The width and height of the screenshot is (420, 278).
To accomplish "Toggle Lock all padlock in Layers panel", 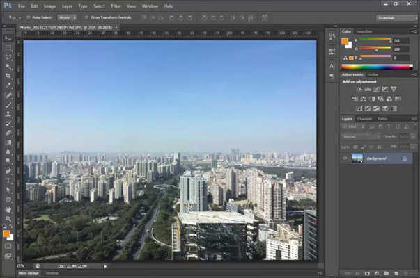I will click(380, 147).
